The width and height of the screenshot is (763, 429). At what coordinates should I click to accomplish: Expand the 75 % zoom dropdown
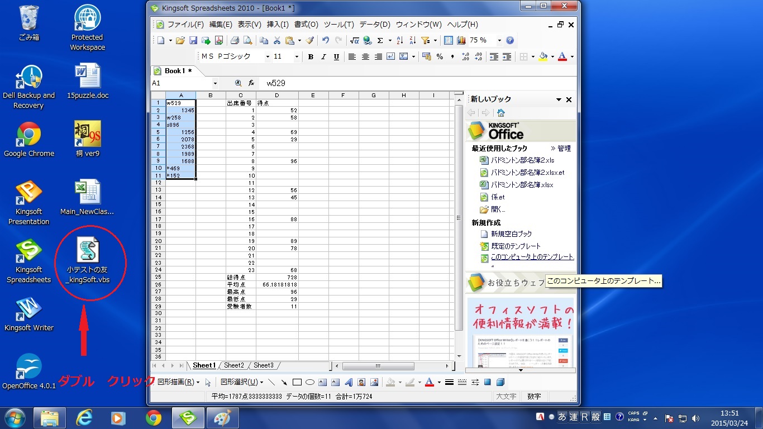499,40
